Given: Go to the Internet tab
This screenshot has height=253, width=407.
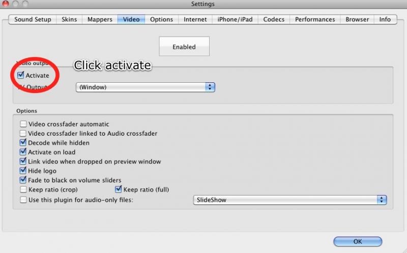Looking at the screenshot, I should coord(195,19).
